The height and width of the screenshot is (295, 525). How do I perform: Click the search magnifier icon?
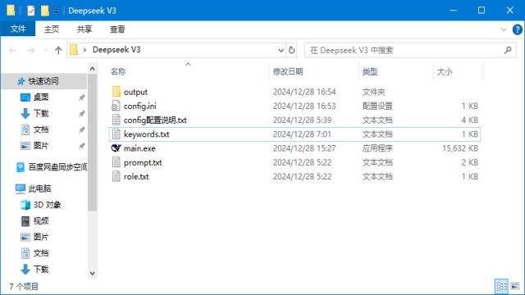point(508,50)
